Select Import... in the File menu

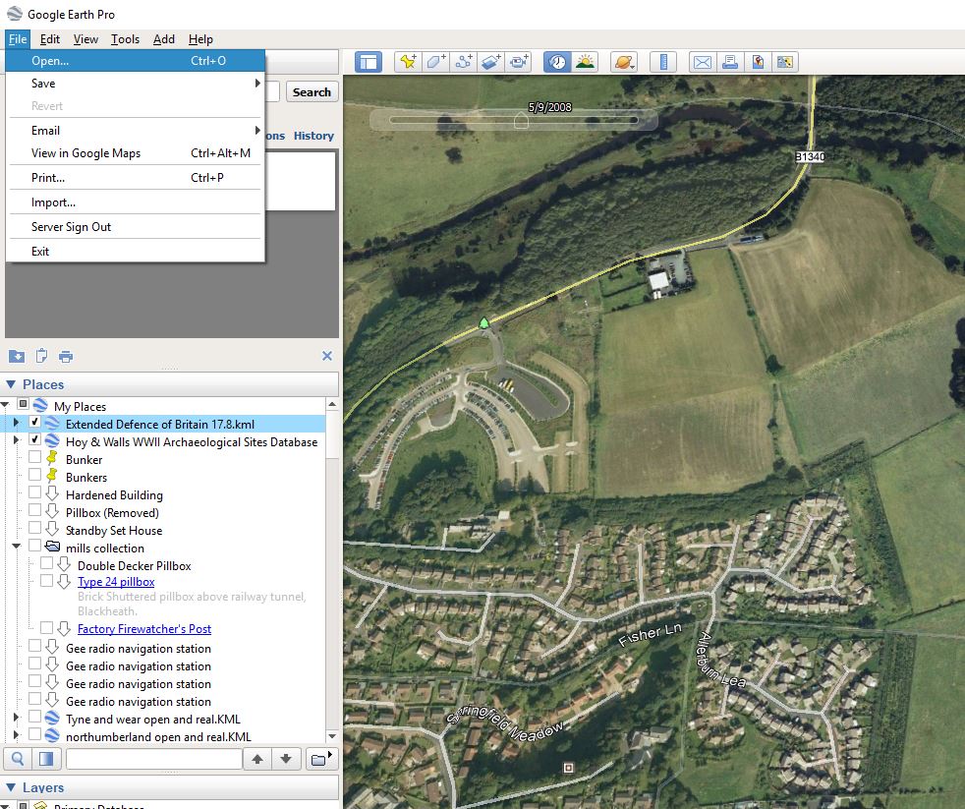(x=53, y=202)
